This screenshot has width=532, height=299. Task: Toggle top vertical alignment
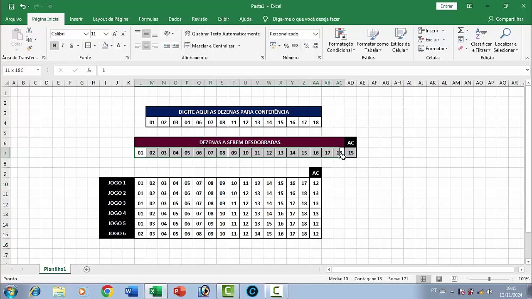pyautogui.click(x=138, y=34)
